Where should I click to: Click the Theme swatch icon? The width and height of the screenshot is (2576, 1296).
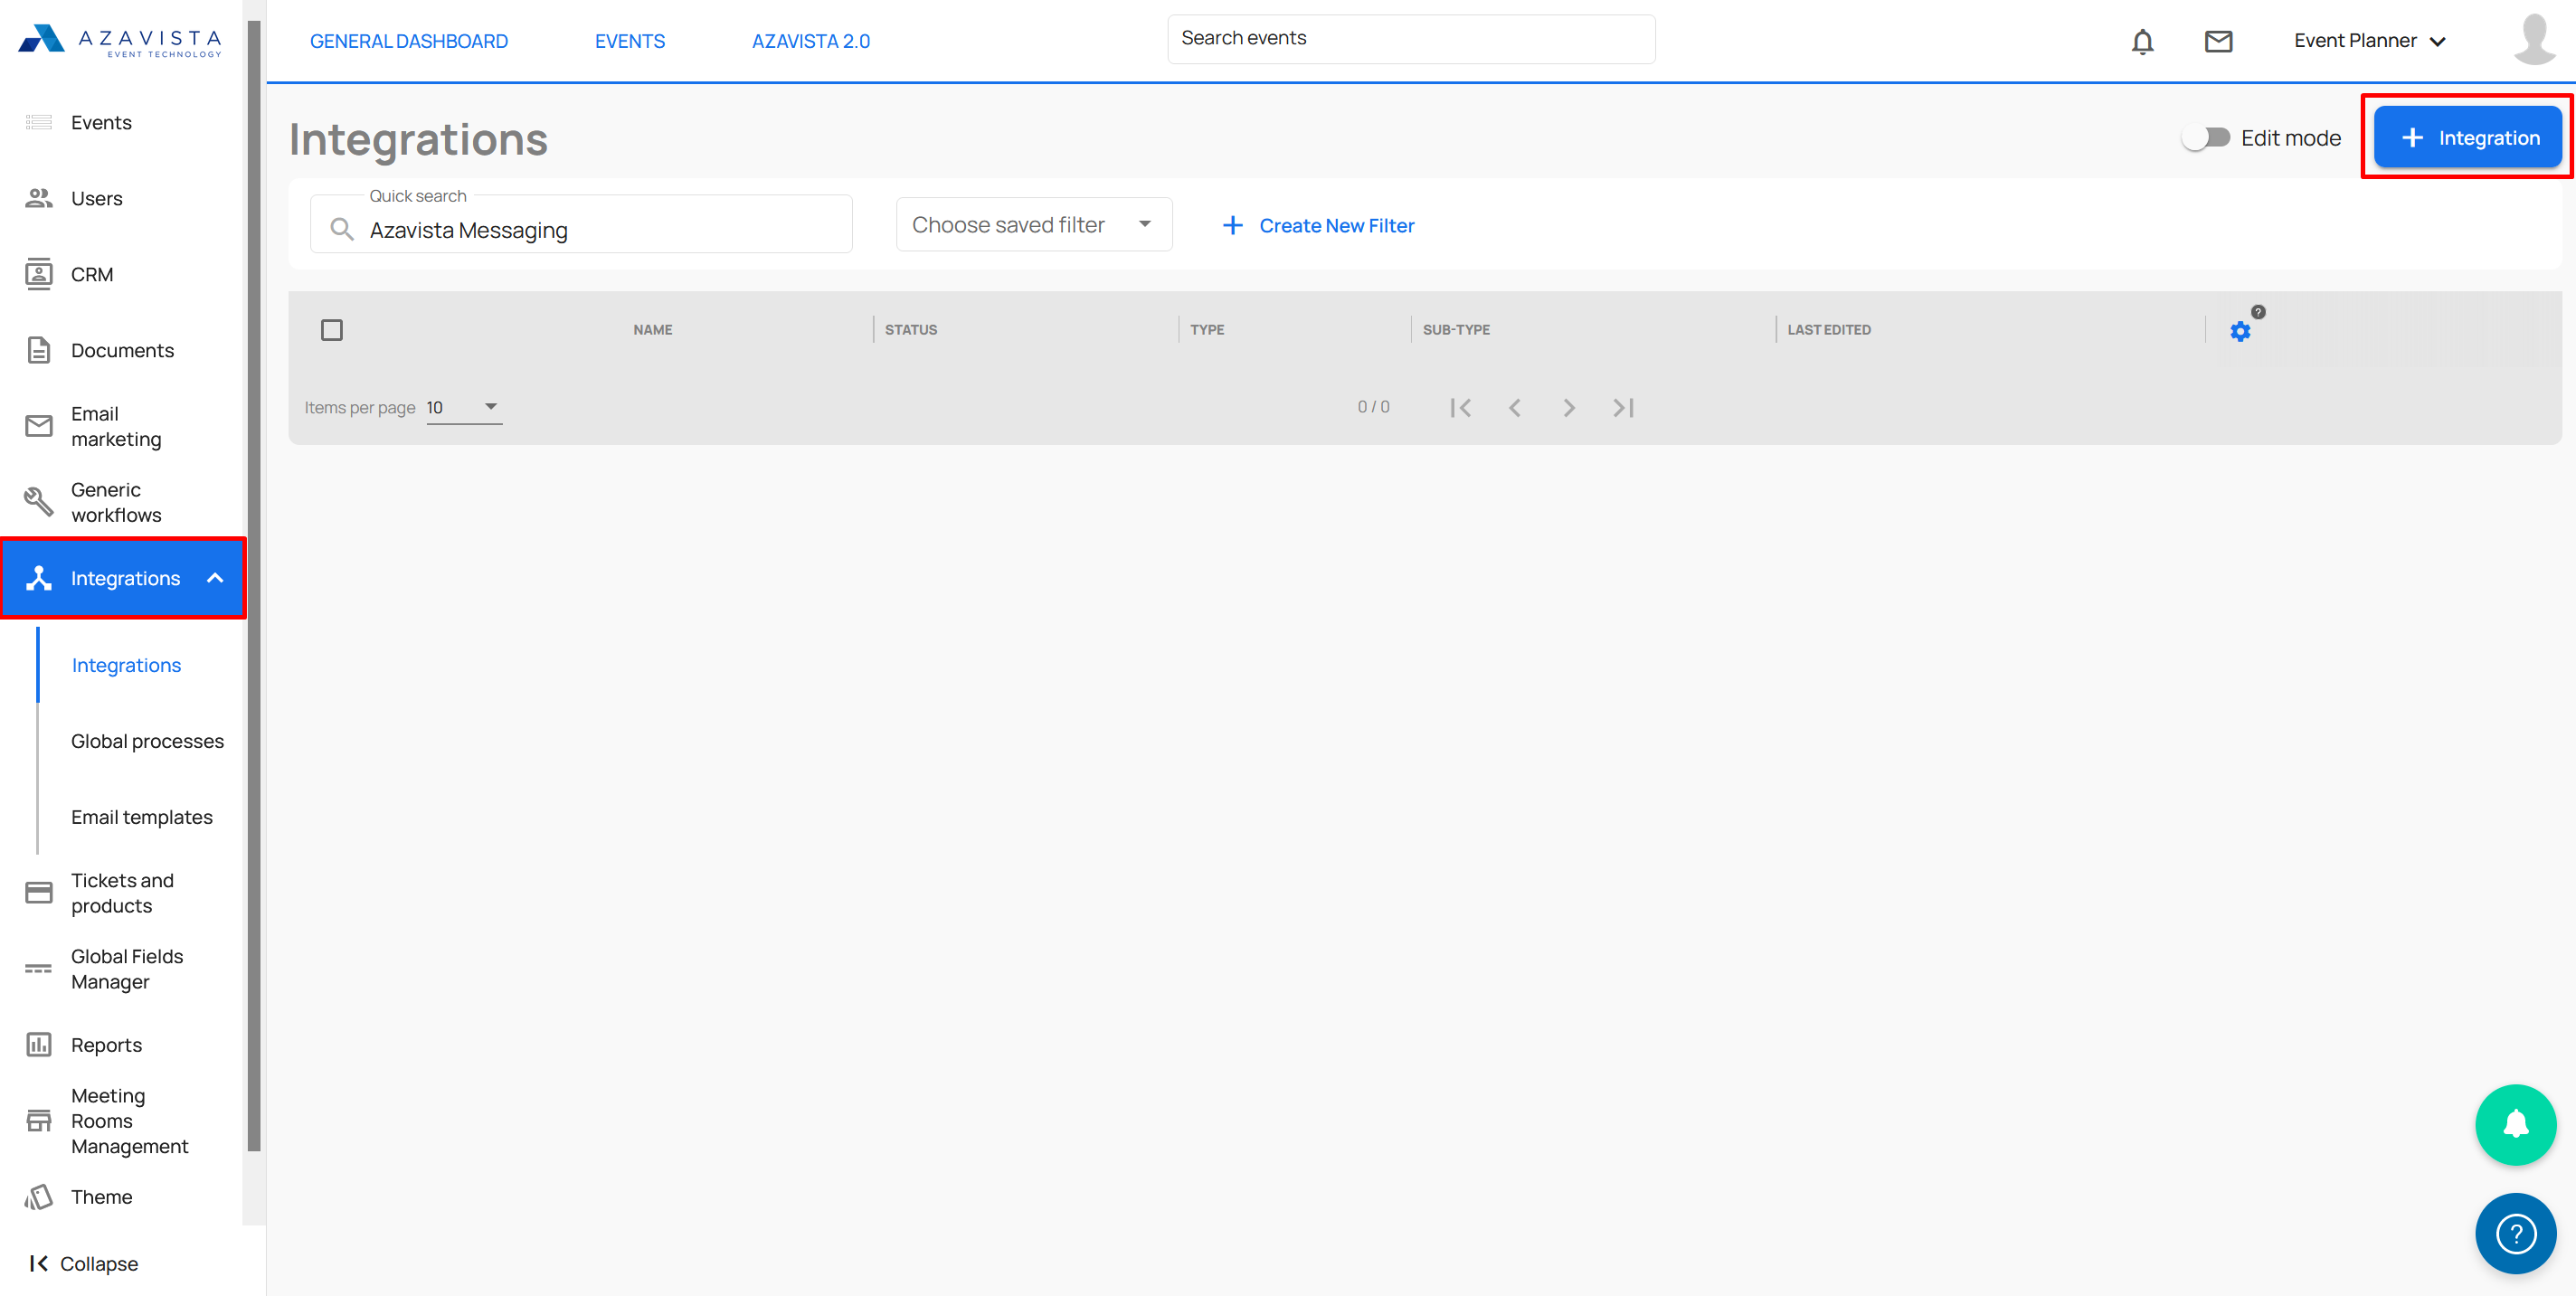point(39,1197)
